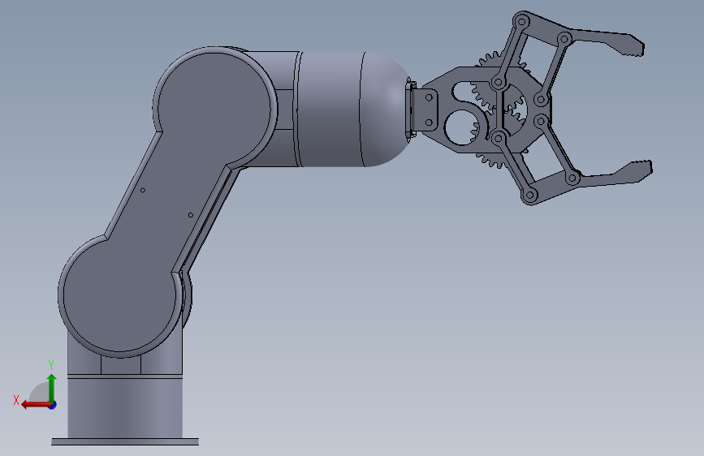This screenshot has width=704, height=456.
Task: Select the forearm cylinder middle section
Action: [329, 109]
